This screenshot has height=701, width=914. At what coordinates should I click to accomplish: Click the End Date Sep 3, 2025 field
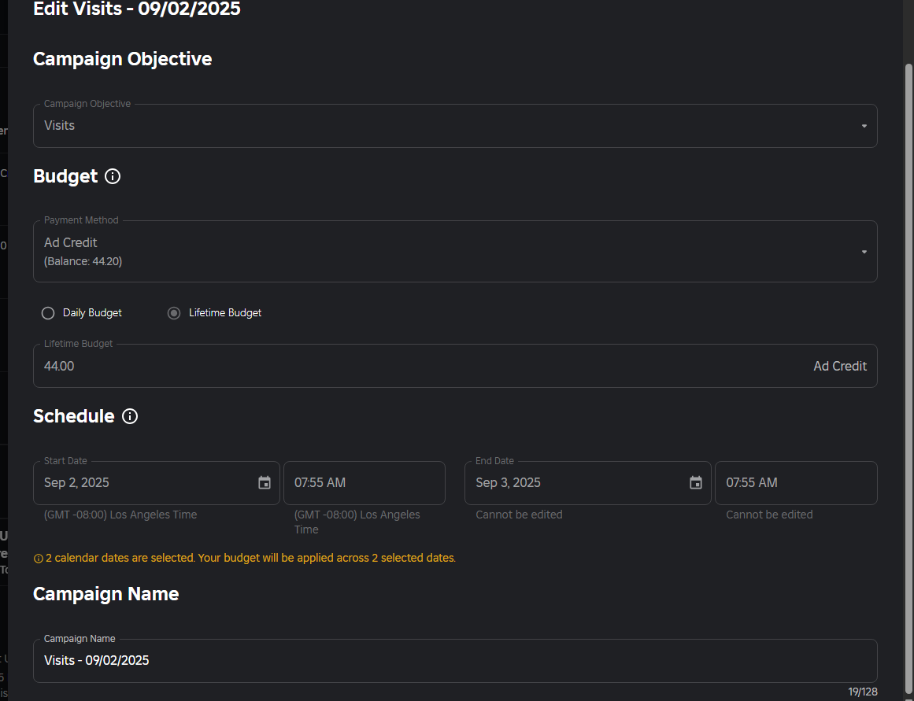587,483
